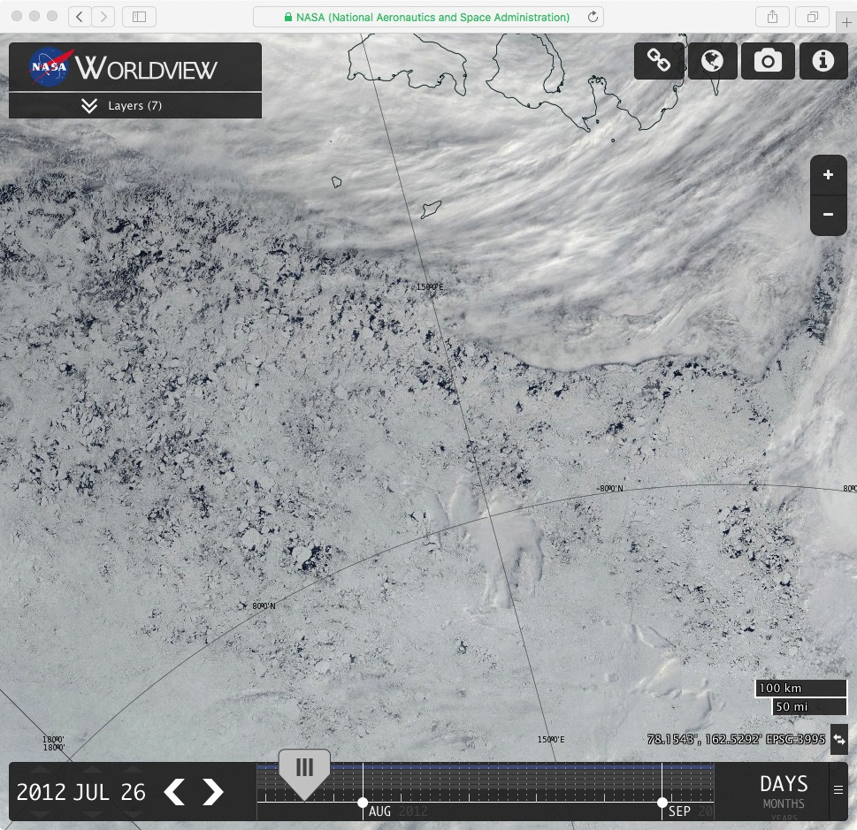The image size is (857, 830).
Task: Click the coordinate swap arrows next to EPSG-3995
Action: (x=838, y=739)
